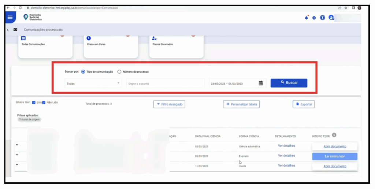
Task: Open the Todas communication type dropdown
Action: pyautogui.click(x=93, y=84)
